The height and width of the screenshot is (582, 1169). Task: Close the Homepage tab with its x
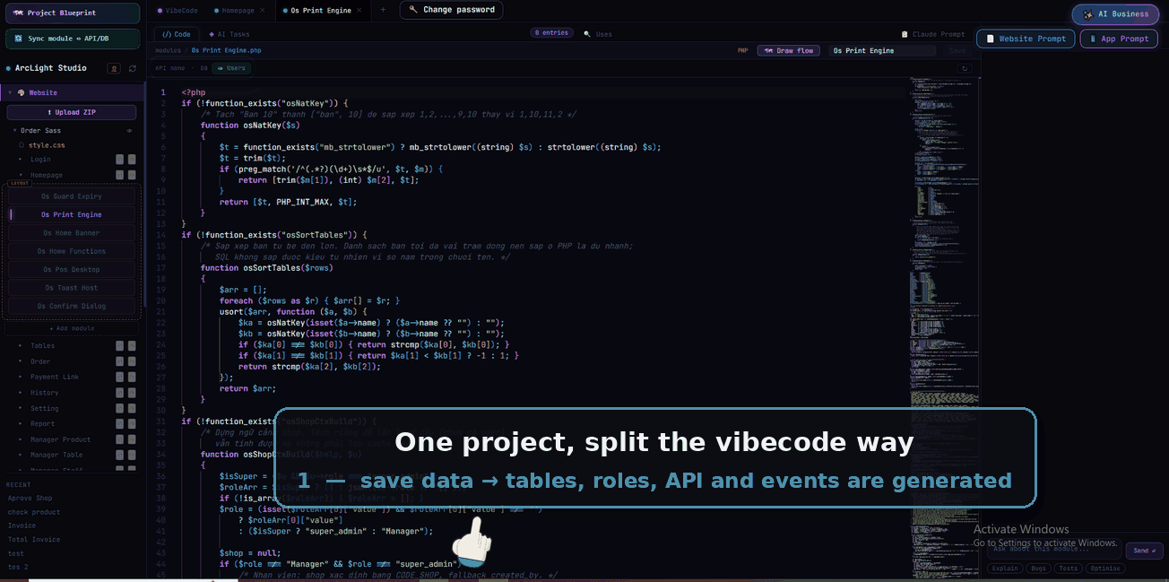(x=263, y=10)
